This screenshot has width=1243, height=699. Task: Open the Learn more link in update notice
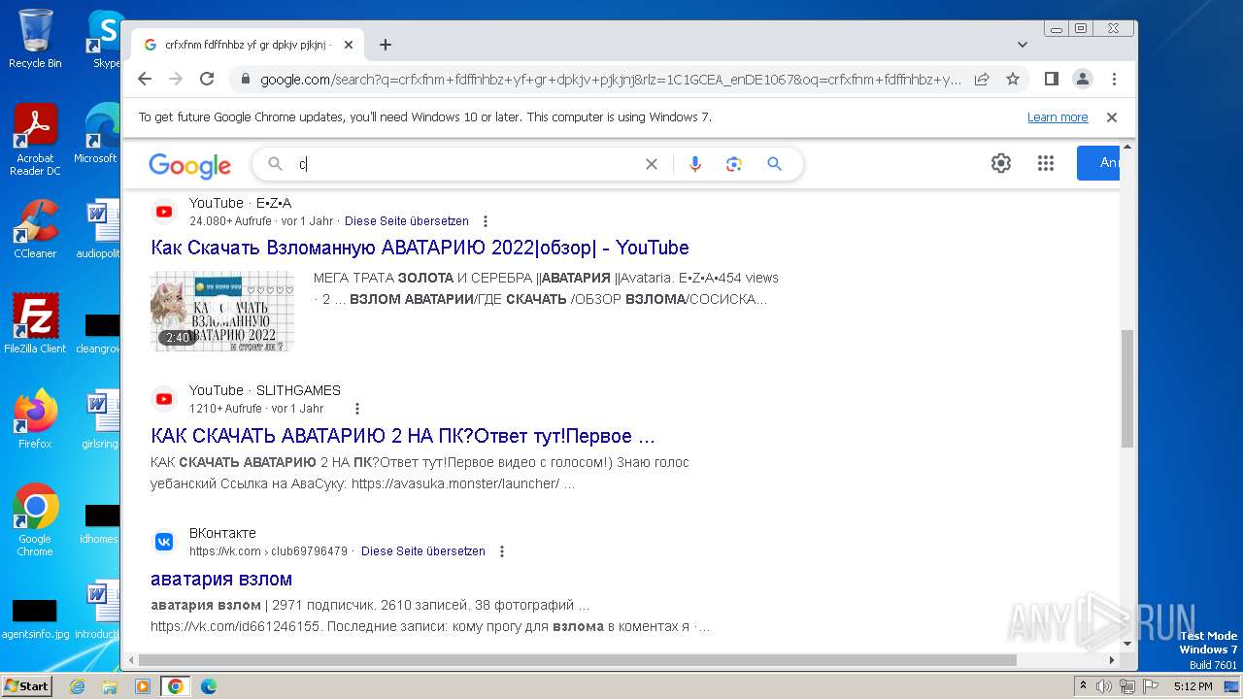1058,117
